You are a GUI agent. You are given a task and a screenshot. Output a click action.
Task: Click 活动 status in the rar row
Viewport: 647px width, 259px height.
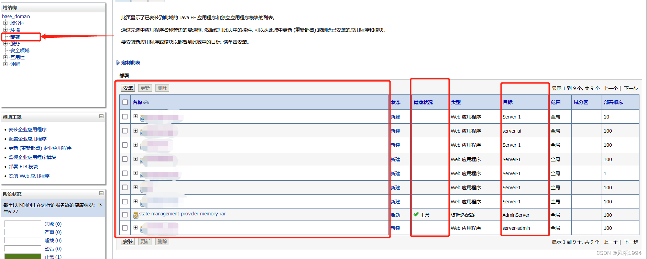pos(395,215)
